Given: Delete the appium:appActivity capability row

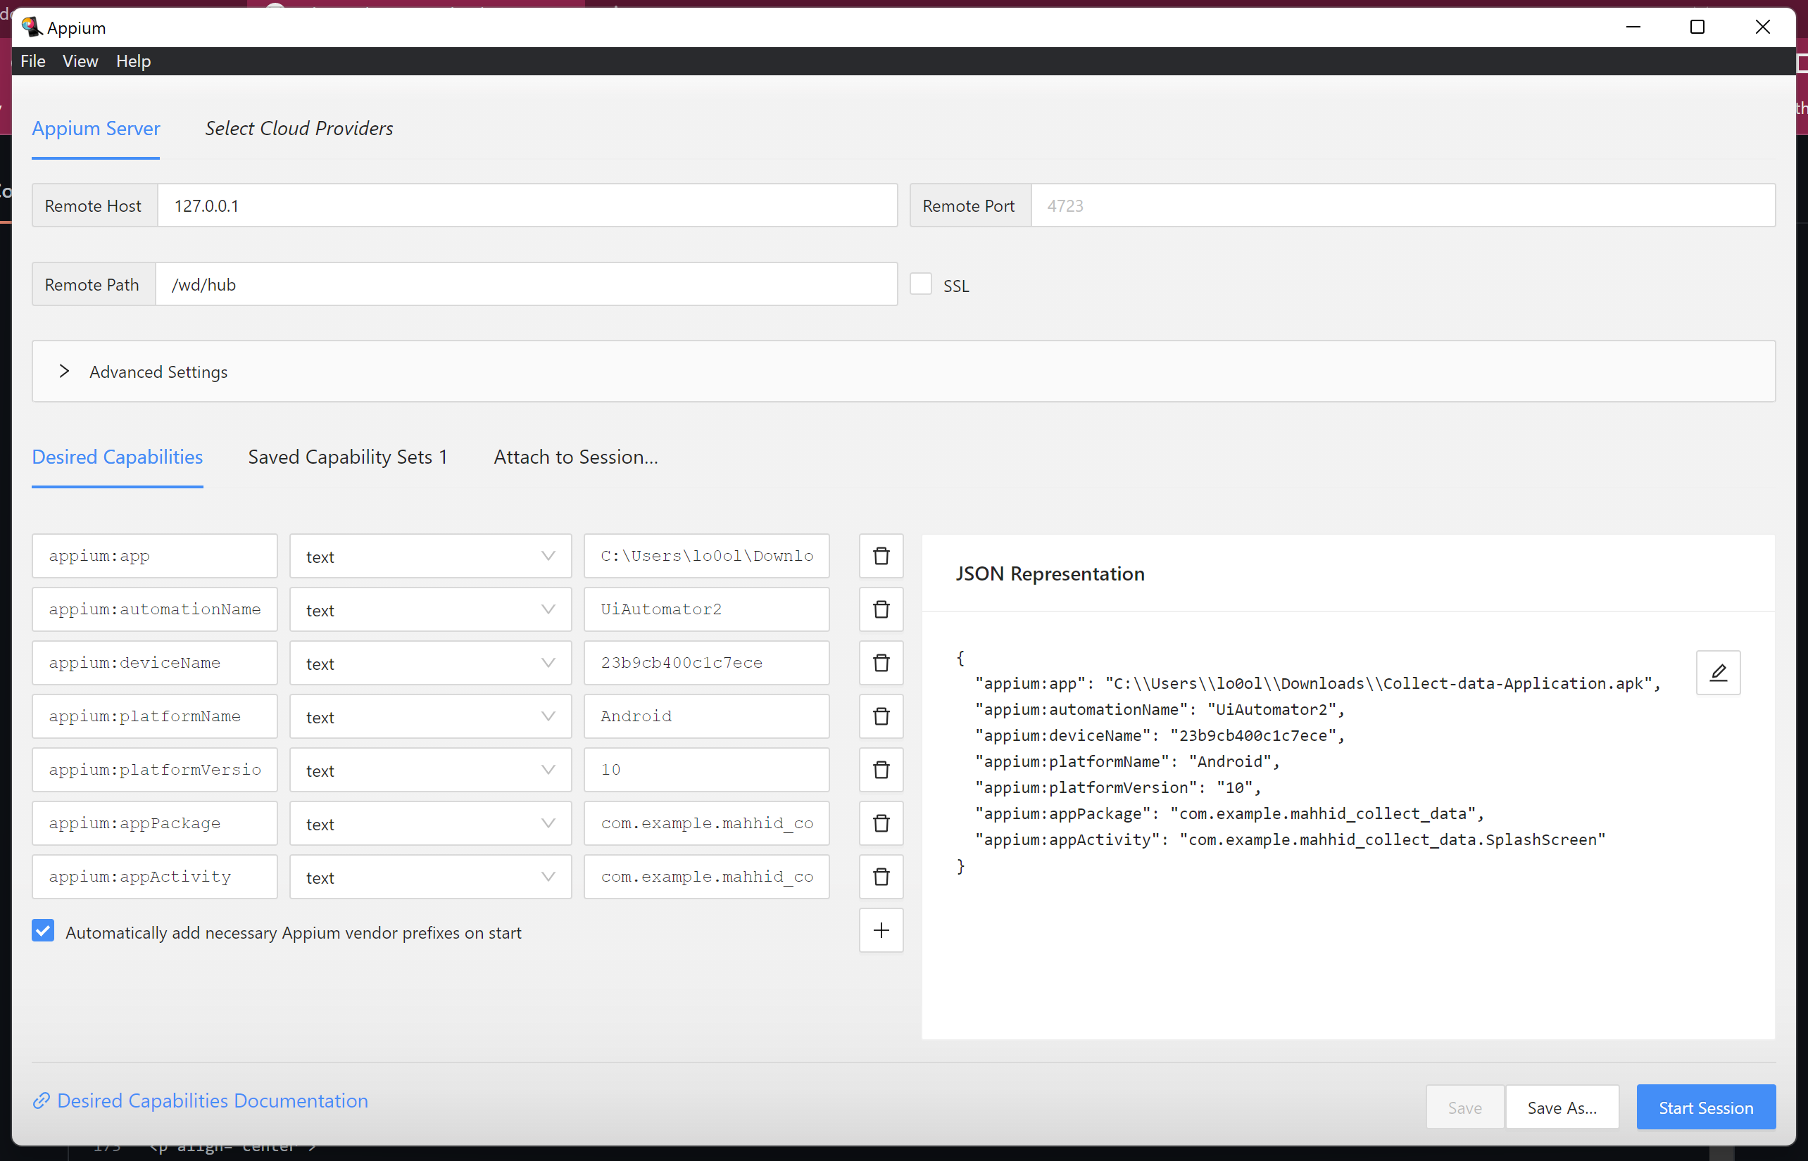Looking at the screenshot, I should pos(880,877).
